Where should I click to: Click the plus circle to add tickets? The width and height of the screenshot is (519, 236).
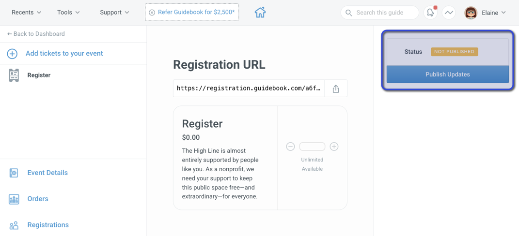(12, 54)
